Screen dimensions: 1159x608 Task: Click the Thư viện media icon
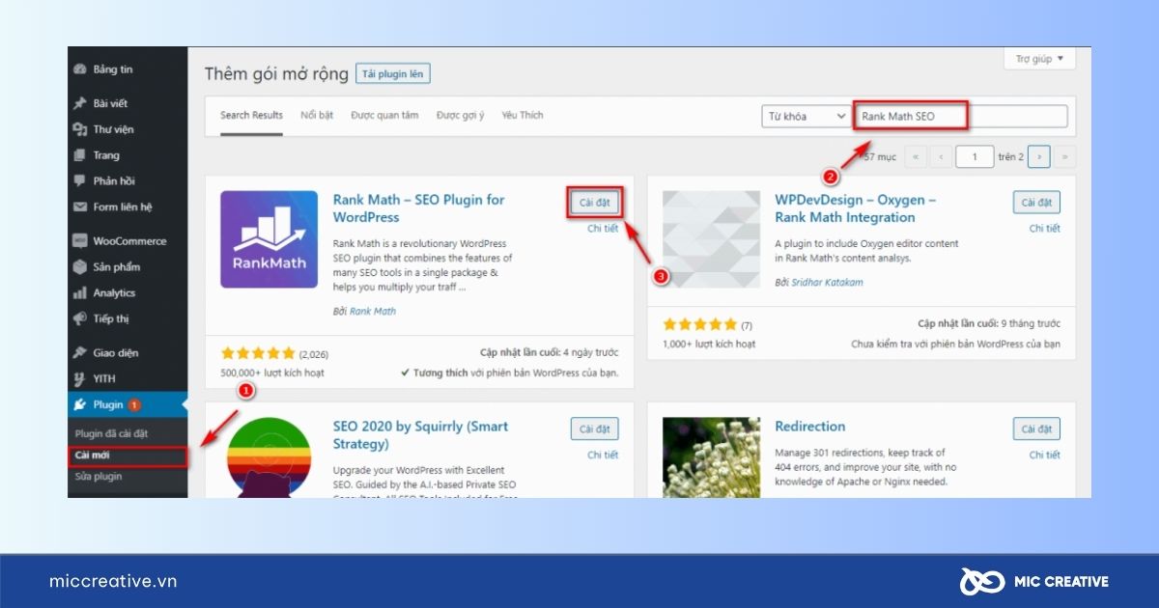80,129
